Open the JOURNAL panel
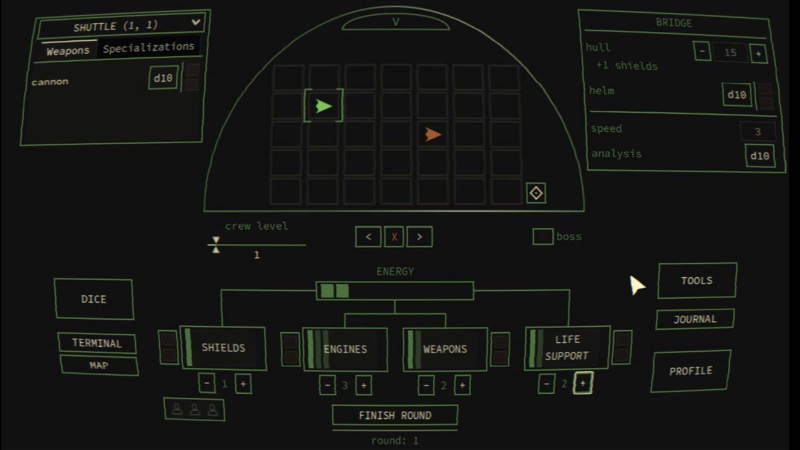800x450 pixels. (x=695, y=320)
